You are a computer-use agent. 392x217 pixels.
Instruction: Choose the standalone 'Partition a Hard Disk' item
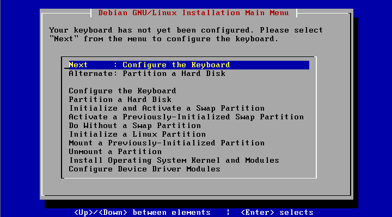(x=120, y=100)
